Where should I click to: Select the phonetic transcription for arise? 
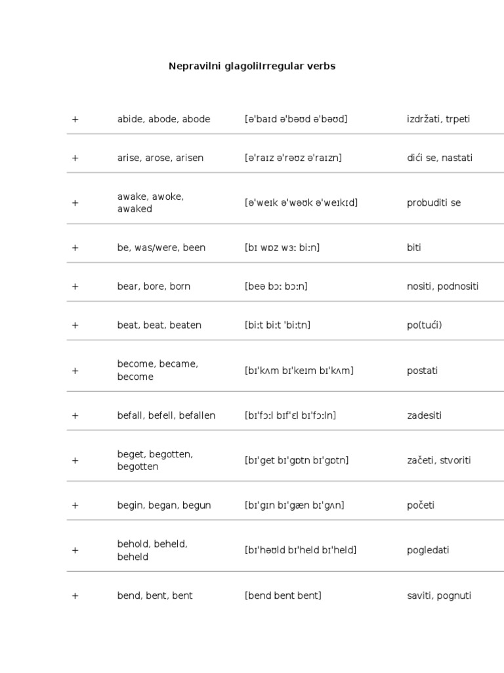(x=293, y=158)
